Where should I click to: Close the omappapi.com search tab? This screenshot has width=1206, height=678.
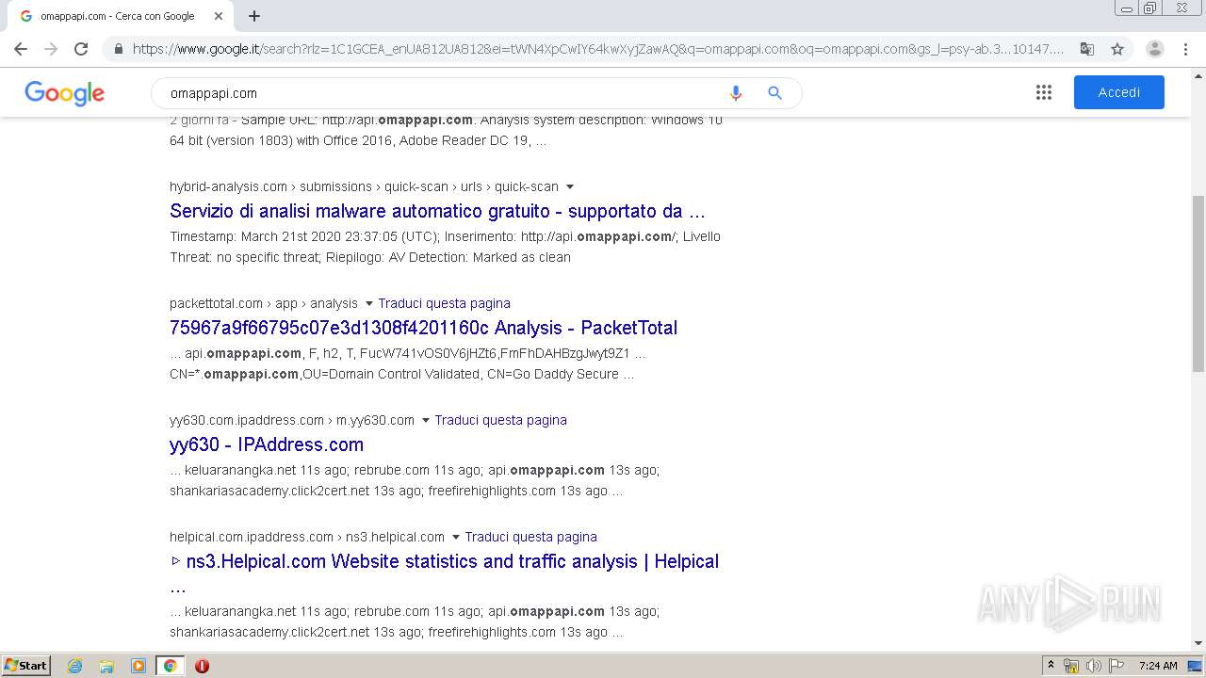coord(219,16)
